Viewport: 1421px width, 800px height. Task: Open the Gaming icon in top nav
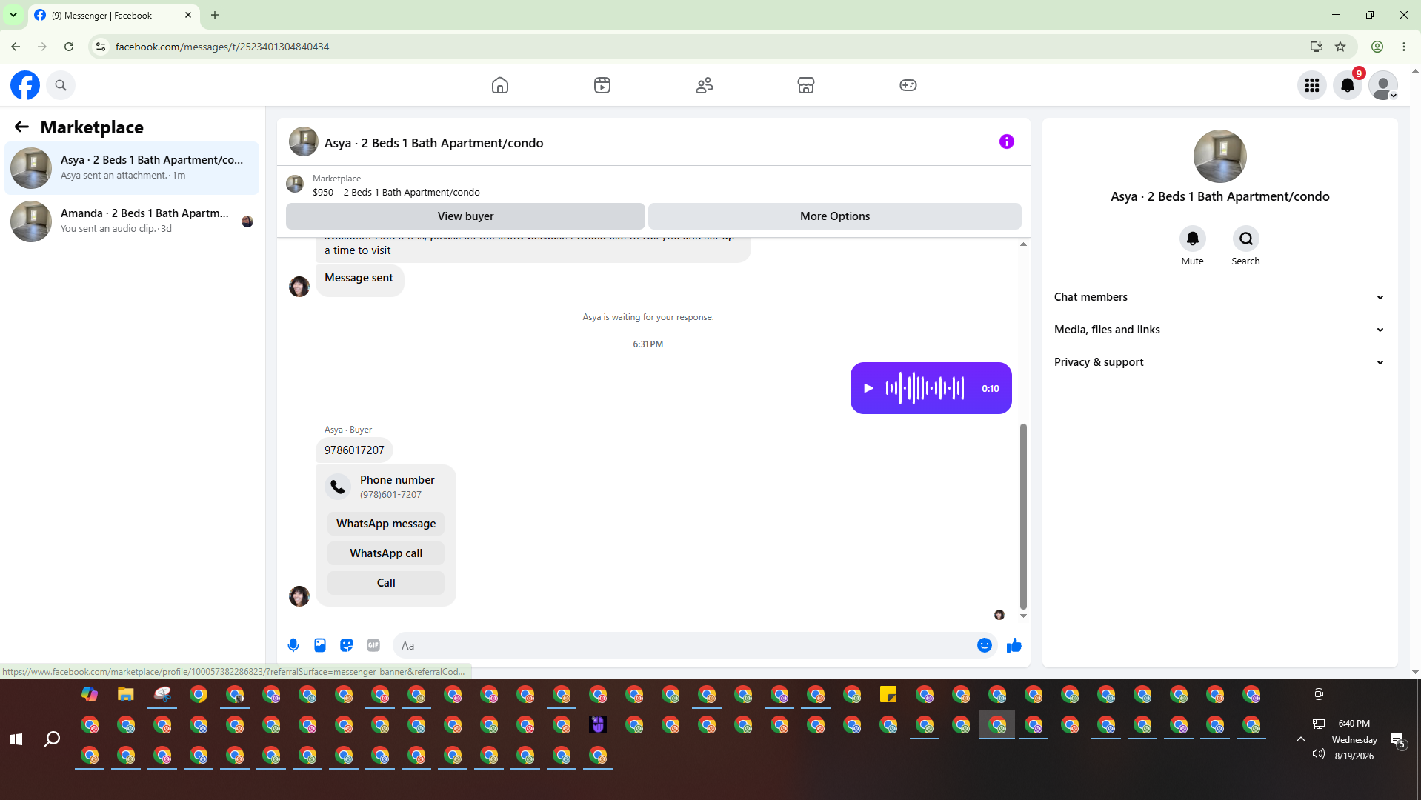point(908,85)
